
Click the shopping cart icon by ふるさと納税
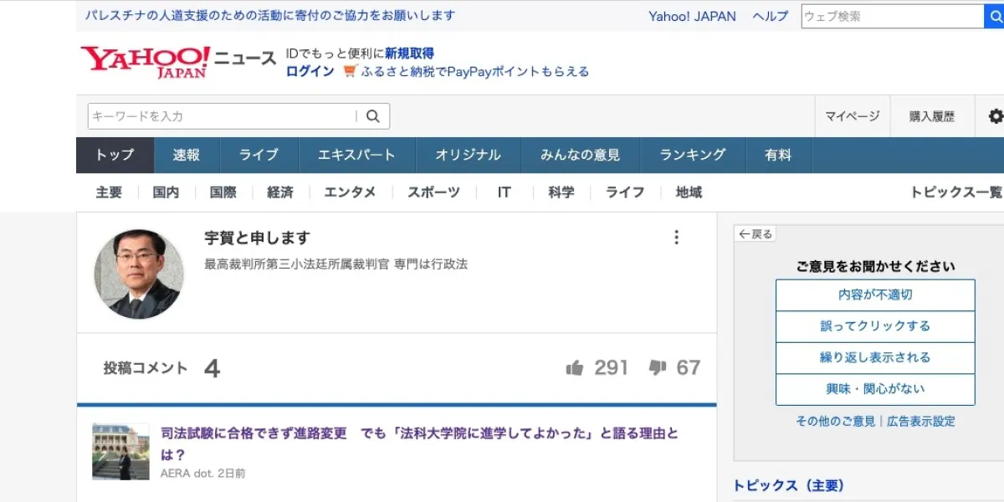pos(350,72)
